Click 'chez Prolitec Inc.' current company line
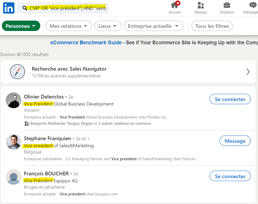 point(95,117)
